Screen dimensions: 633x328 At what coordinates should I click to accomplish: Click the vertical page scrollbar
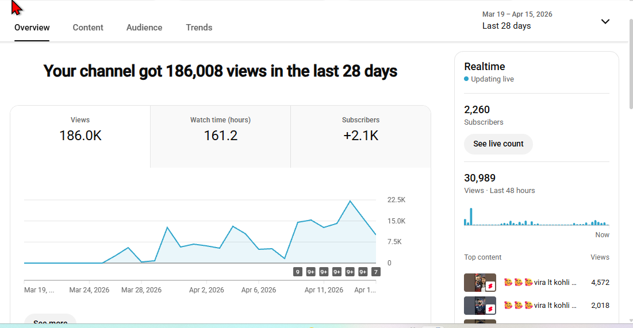point(630,69)
